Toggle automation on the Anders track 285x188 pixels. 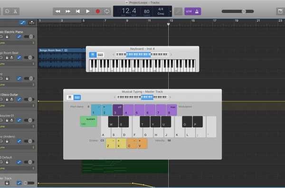tap(19, 141)
